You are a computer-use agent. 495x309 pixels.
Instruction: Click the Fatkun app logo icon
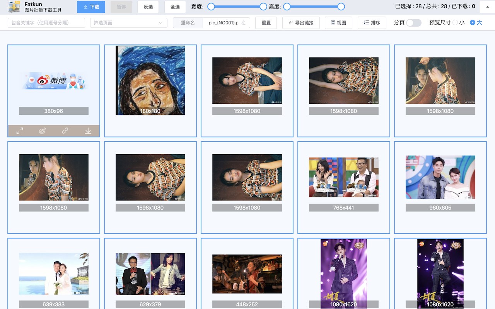14,7
